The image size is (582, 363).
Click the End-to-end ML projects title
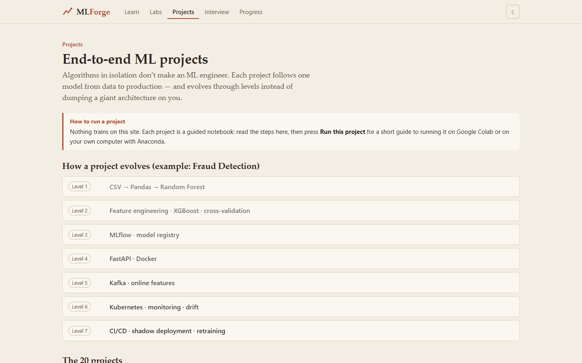click(x=135, y=59)
